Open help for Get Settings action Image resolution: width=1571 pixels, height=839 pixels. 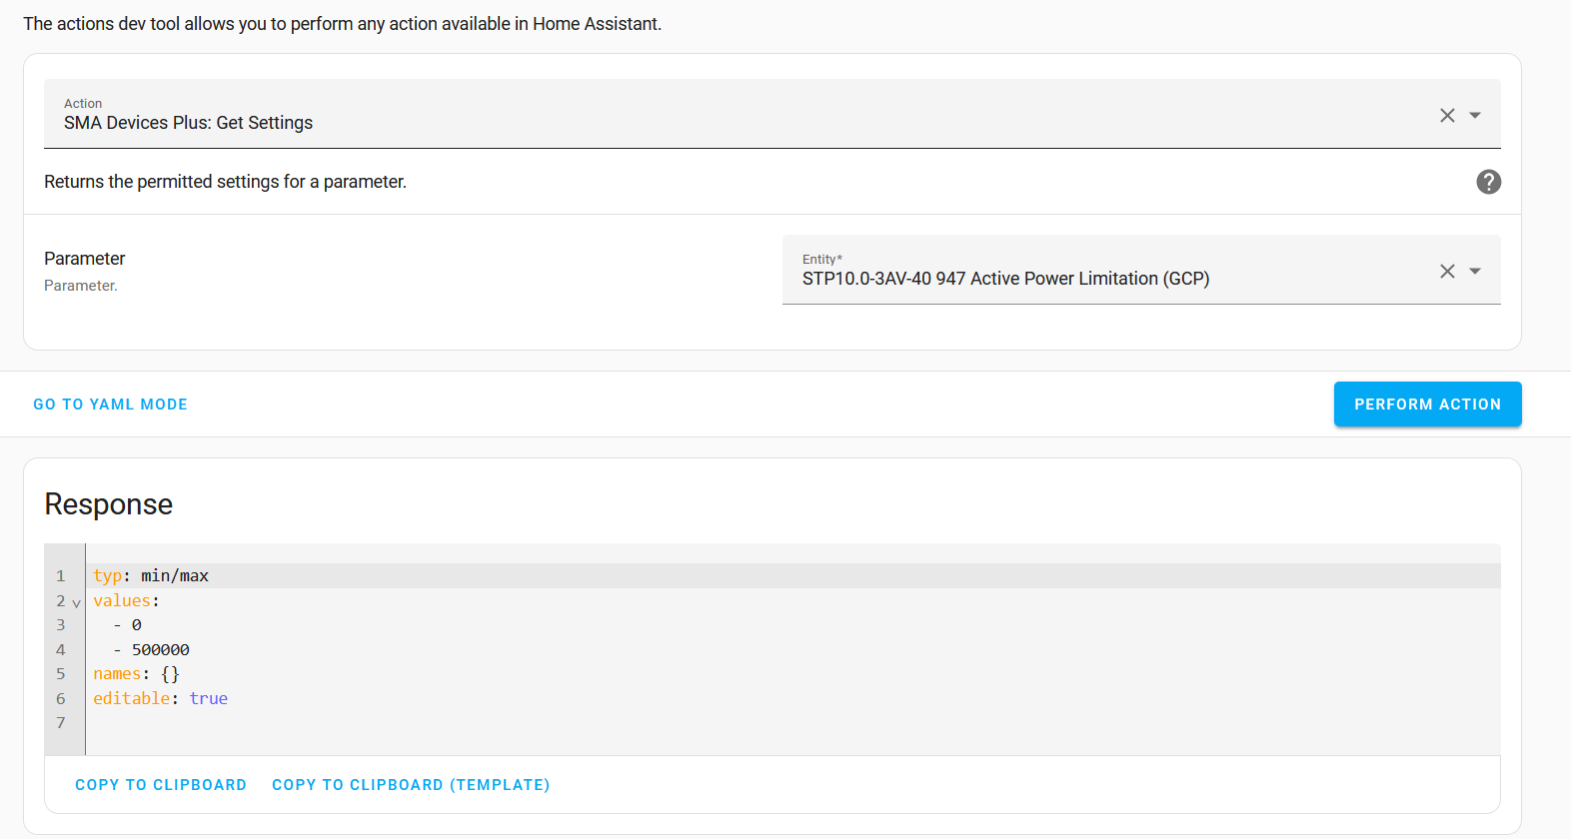1488,182
